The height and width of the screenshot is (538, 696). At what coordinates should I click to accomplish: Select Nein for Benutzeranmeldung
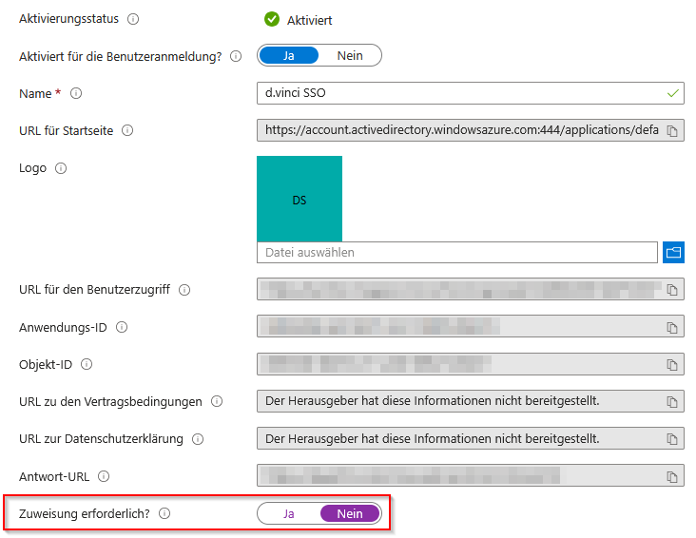tap(350, 55)
